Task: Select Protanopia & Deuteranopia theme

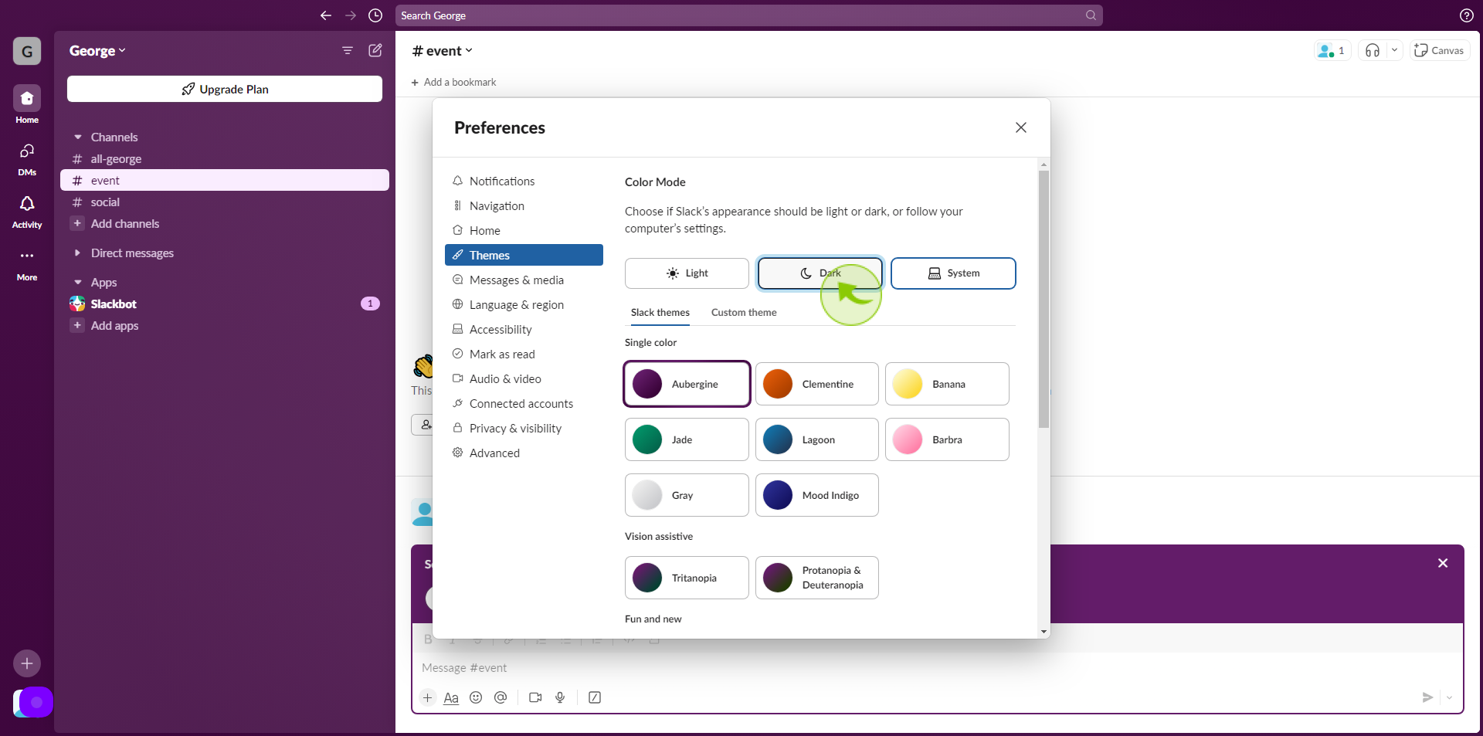Action: 816,578
